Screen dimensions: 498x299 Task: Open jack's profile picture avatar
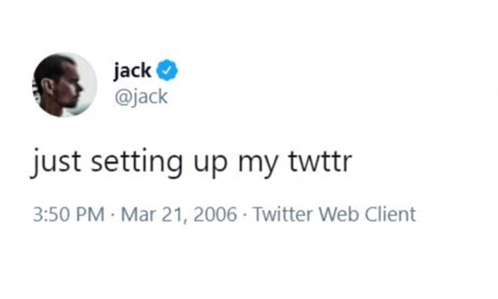pos(64,85)
